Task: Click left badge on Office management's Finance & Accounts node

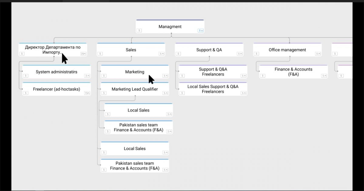Action: click(263, 76)
